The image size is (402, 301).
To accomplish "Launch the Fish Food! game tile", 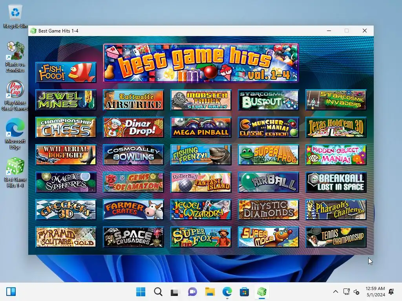I will (x=66, y=73).
